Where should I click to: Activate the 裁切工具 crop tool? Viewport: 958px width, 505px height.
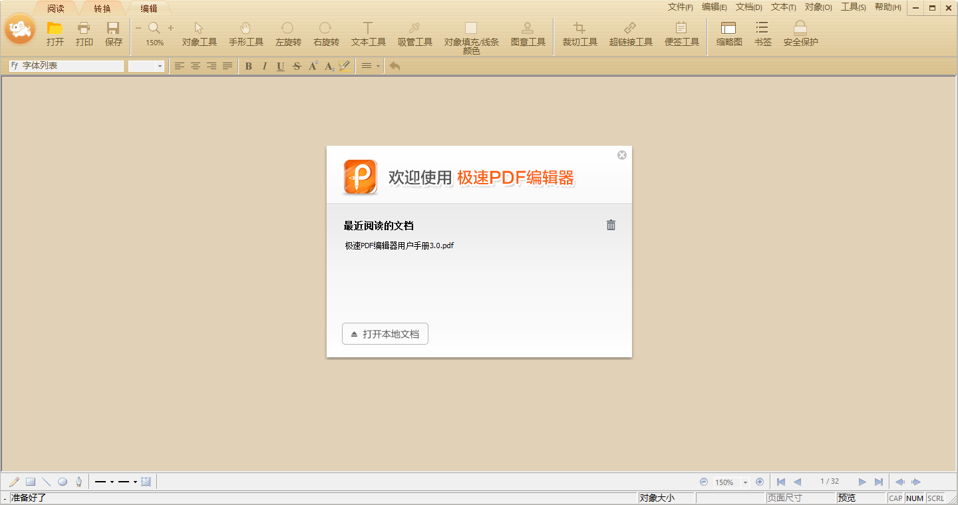coord(579,33)
